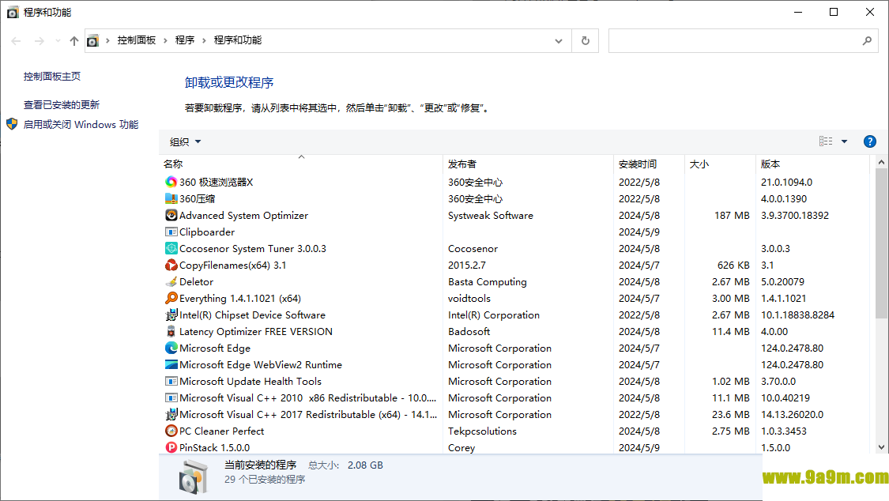Refresh the Programs and Features list
This screenshot has height=501, width=889.
point(585,41)
